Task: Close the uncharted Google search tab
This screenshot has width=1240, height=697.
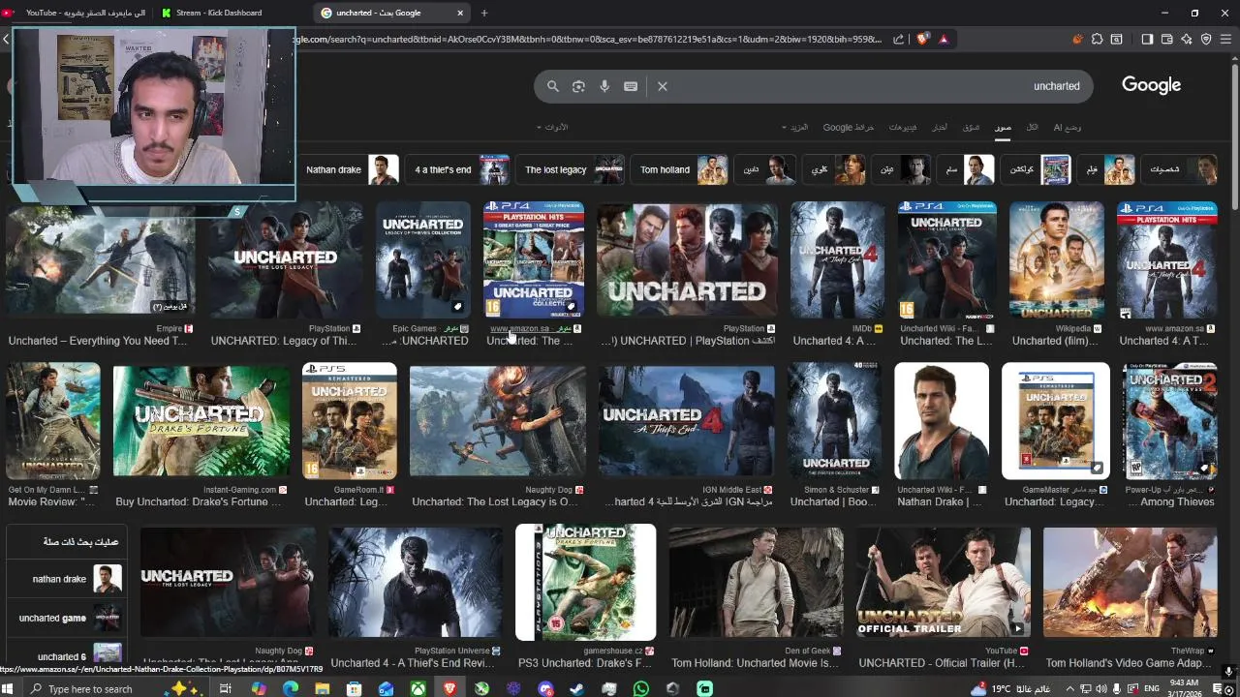Action: (460, 13)
